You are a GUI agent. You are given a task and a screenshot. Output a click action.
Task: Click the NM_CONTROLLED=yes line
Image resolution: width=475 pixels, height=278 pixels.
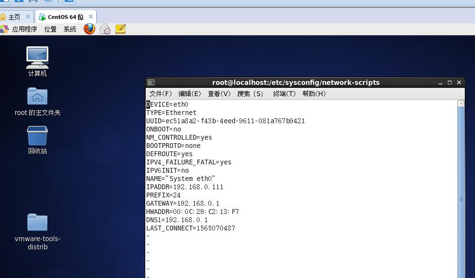pyautogui.click(x=179, y=137)
